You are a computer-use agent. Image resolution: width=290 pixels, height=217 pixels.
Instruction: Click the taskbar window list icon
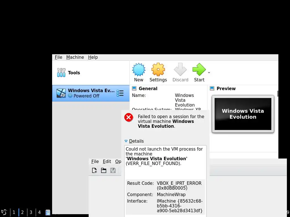(x=48, y=212)
